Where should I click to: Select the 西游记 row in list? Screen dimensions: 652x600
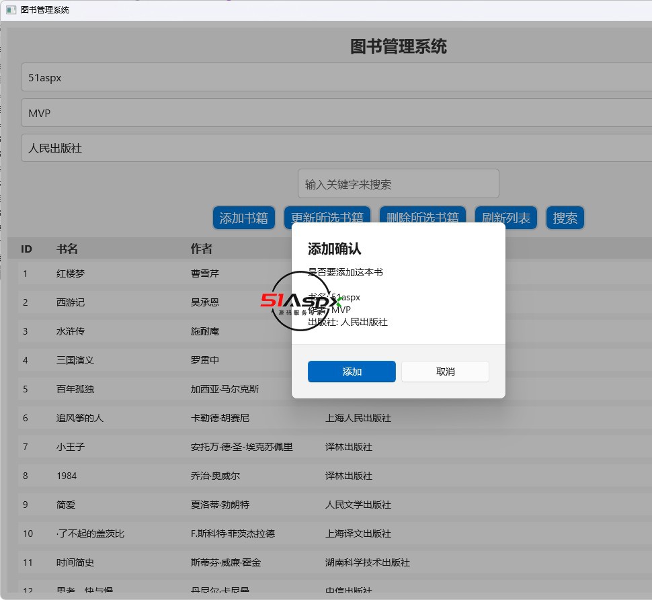coord(71,302)
